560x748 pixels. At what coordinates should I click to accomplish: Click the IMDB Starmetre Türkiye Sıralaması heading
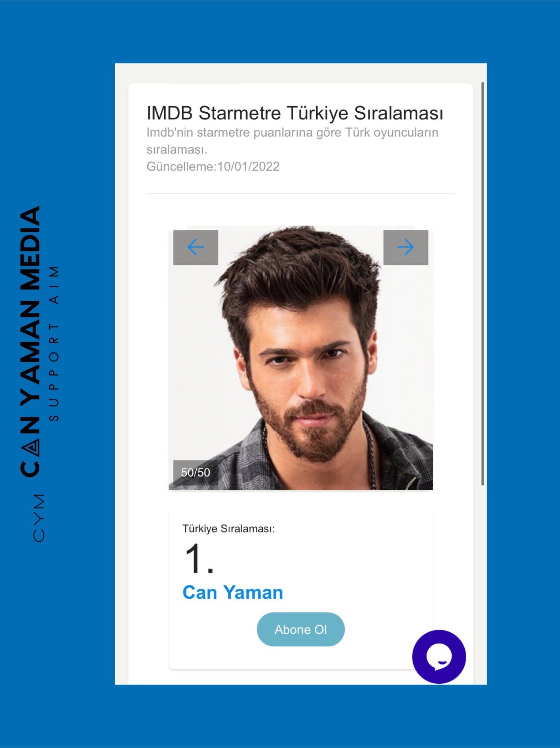coord(295,113)
